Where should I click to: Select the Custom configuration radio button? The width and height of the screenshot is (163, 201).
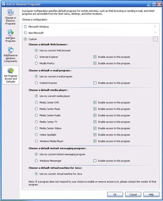25,39
